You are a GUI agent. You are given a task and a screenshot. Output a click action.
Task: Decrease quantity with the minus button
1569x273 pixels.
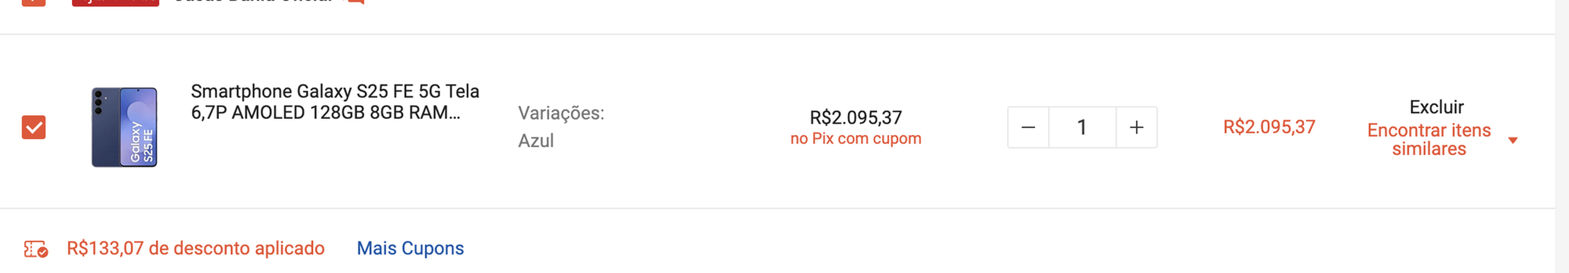click(x=1028, y=127)
